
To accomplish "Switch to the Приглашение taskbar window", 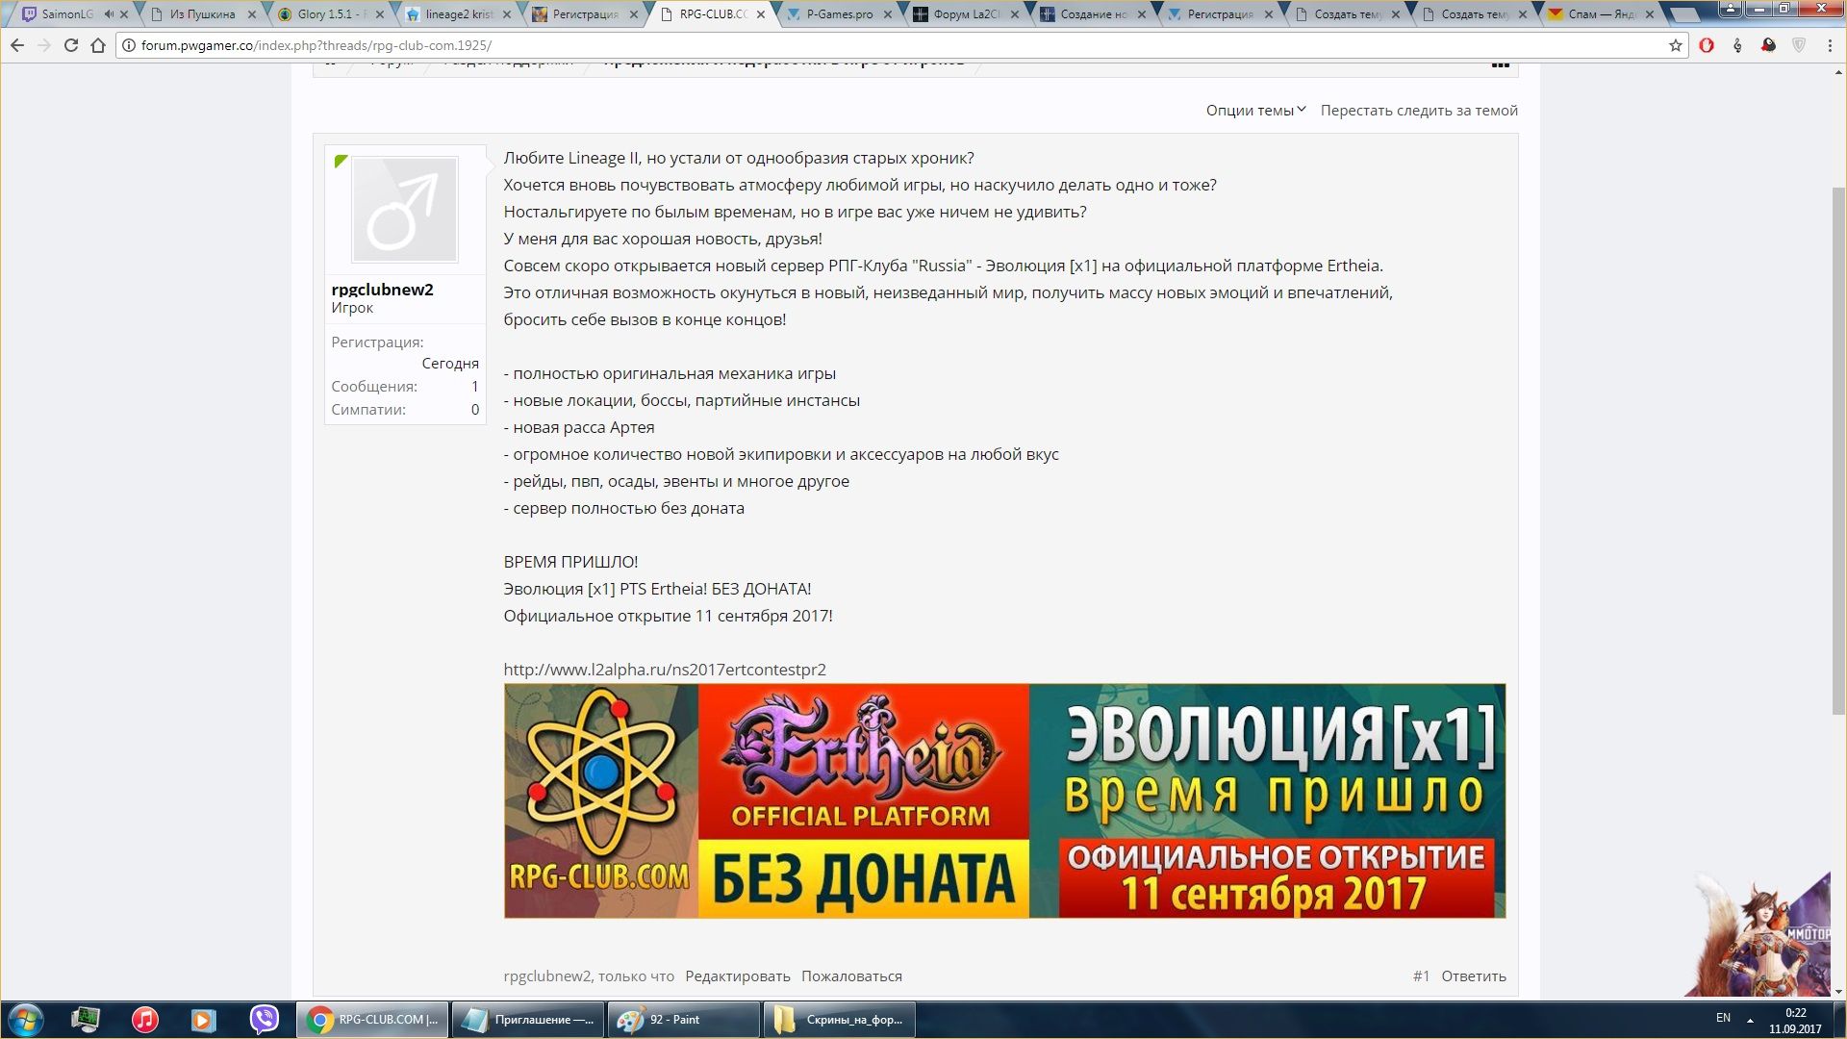I will tap(527, 1020).
